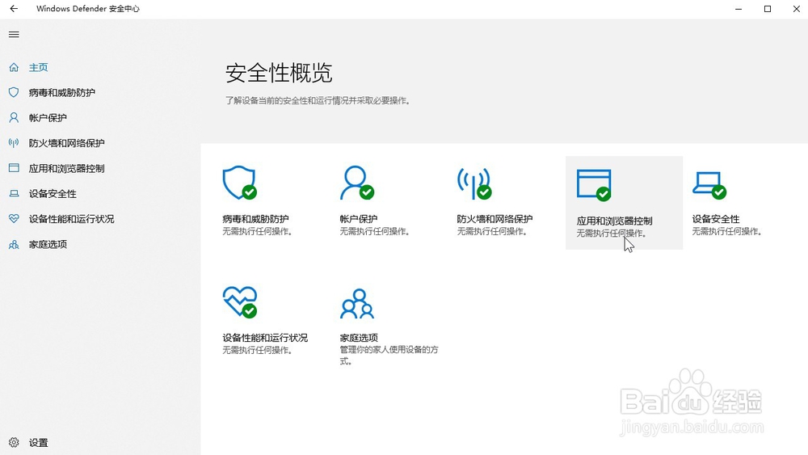The image size is (808, 455).
Task: Click the account person icon in sidebar
Action: 14,117
